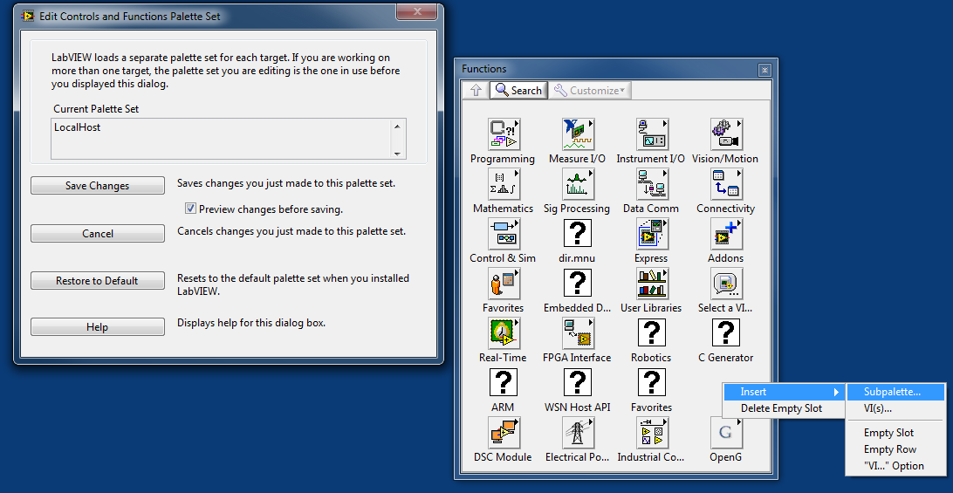Viewport: 953px width, 493px height.
Task: Open the Data Comm palette icon
Action: pos(652,184)
